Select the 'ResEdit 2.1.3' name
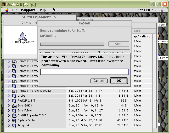This screenshot has height=133, width=169. (26, 101)
